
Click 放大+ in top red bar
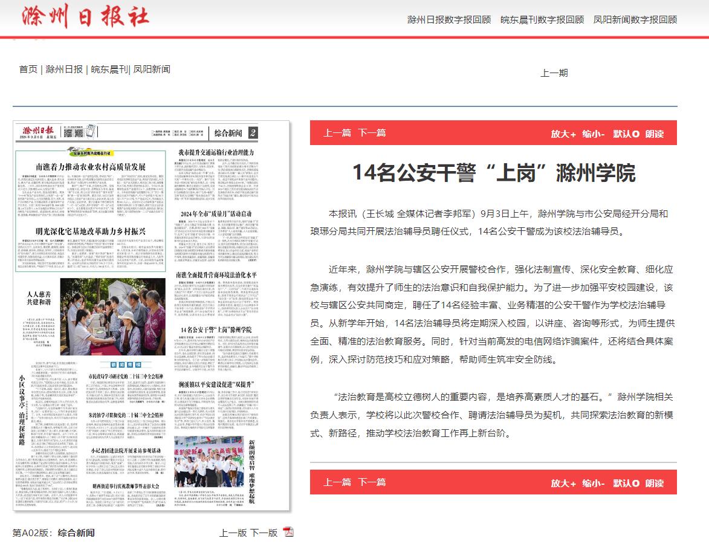563,134
